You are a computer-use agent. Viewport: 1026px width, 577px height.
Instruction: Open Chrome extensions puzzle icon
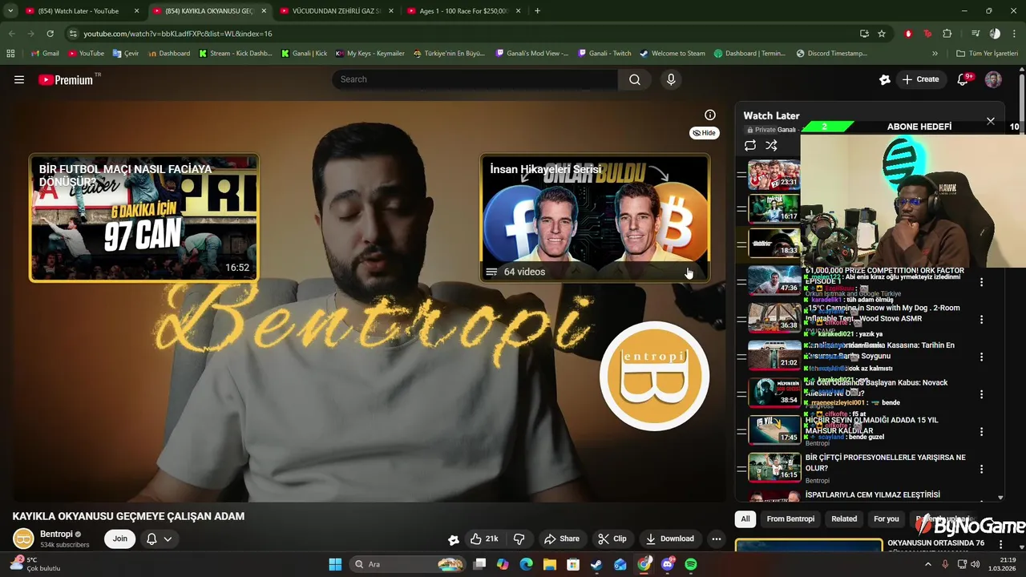point(947,34)
